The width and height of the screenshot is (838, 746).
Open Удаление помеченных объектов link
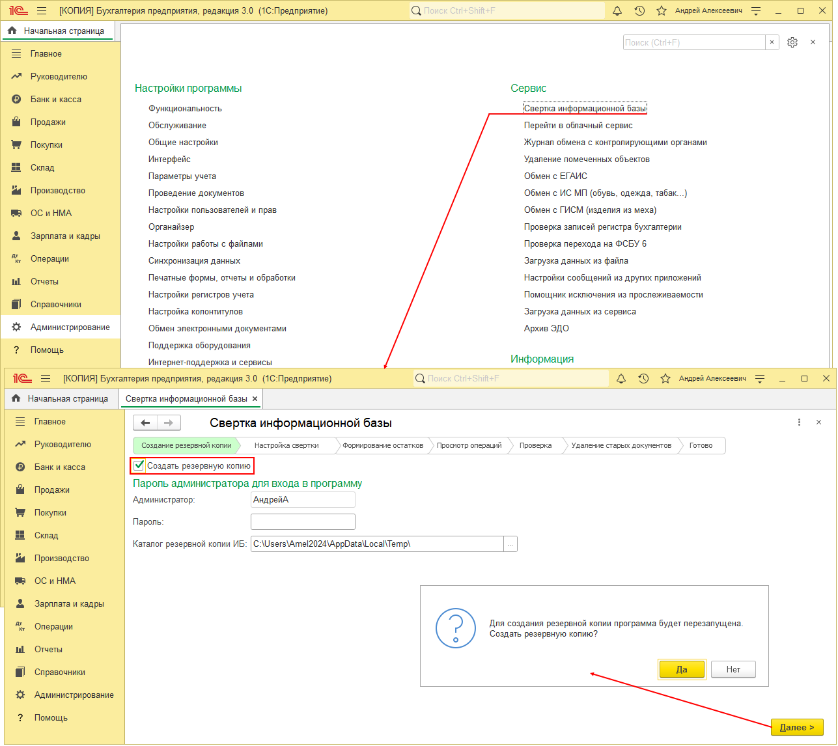coord(587,159)
